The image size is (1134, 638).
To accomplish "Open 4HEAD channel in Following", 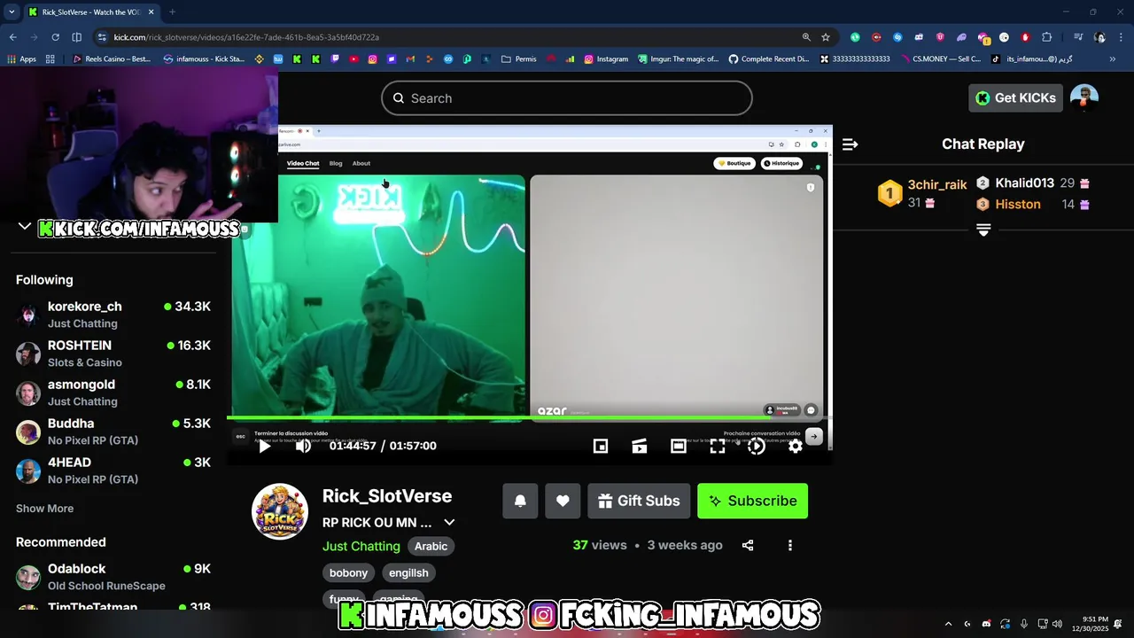I will 113,471.
